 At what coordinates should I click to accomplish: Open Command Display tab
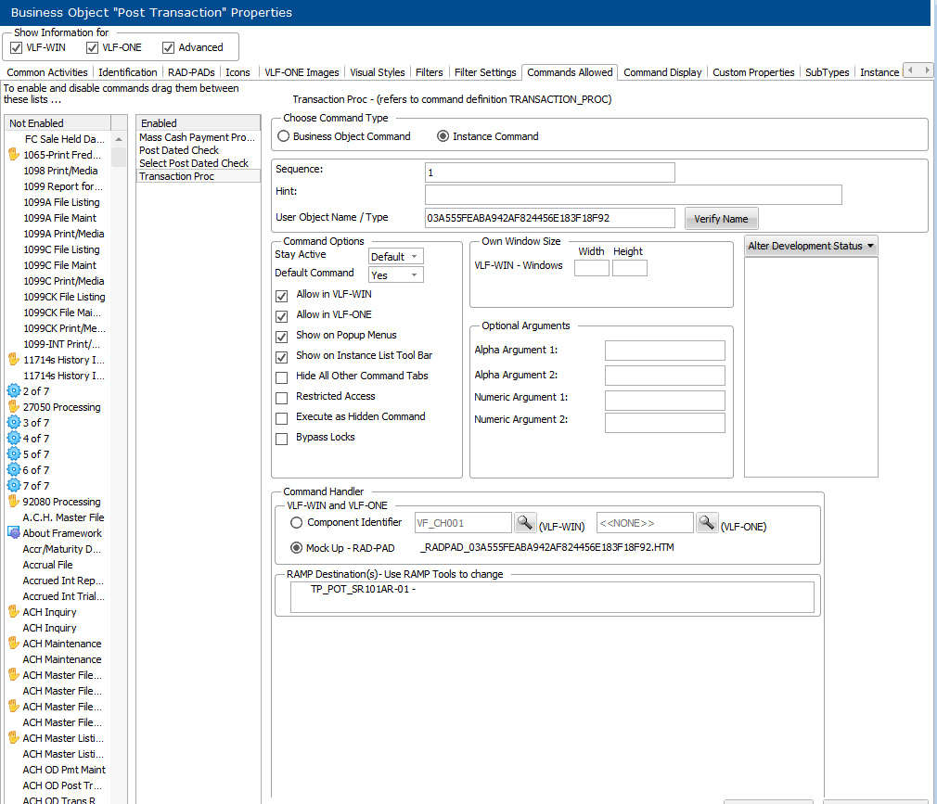tap(662, 72)
